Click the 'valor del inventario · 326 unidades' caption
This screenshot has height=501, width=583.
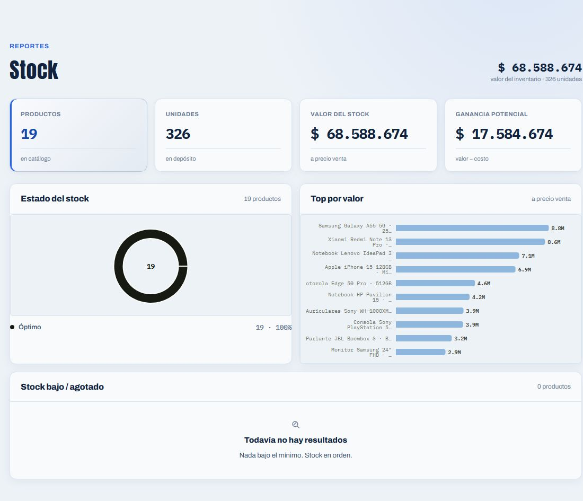tap(536, 79)
